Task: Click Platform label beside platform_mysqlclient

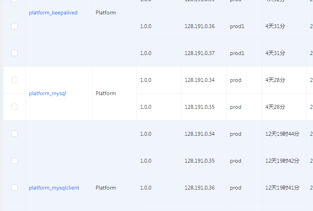Action: pos(106,188)
